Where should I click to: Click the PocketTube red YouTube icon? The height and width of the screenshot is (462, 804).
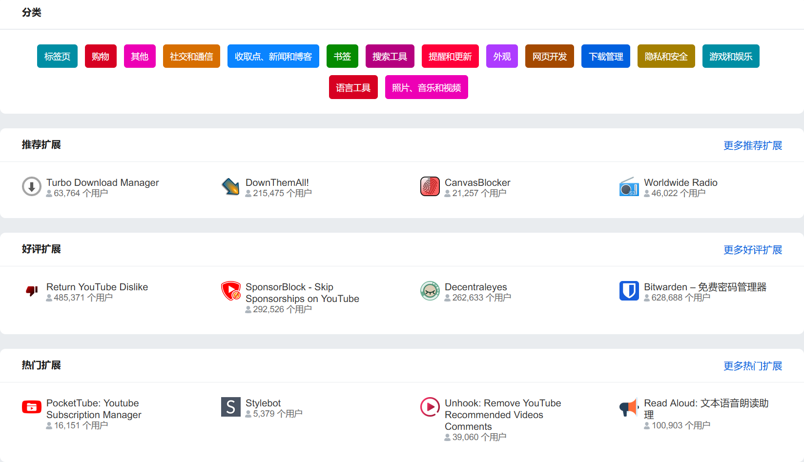pos(32,407)
